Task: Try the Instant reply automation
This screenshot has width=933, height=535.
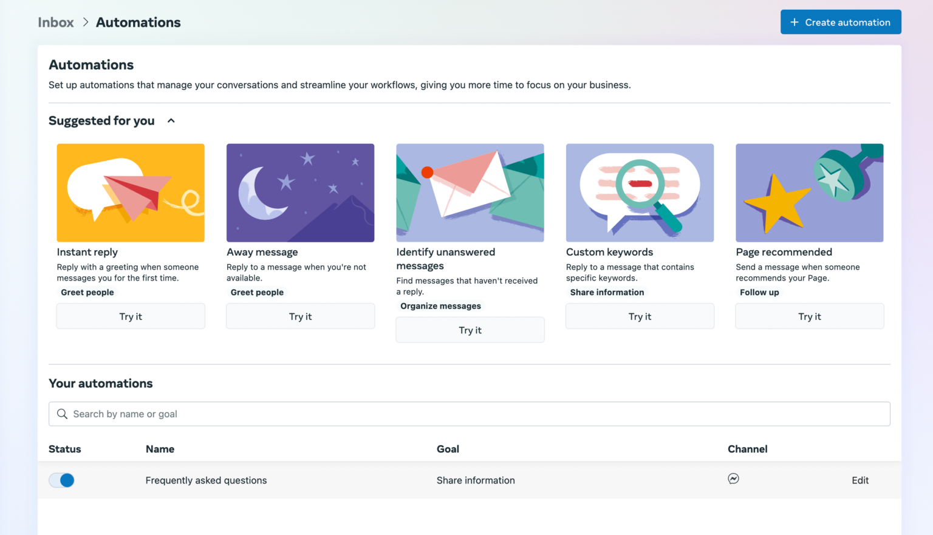Action: [x=131, y=316]
